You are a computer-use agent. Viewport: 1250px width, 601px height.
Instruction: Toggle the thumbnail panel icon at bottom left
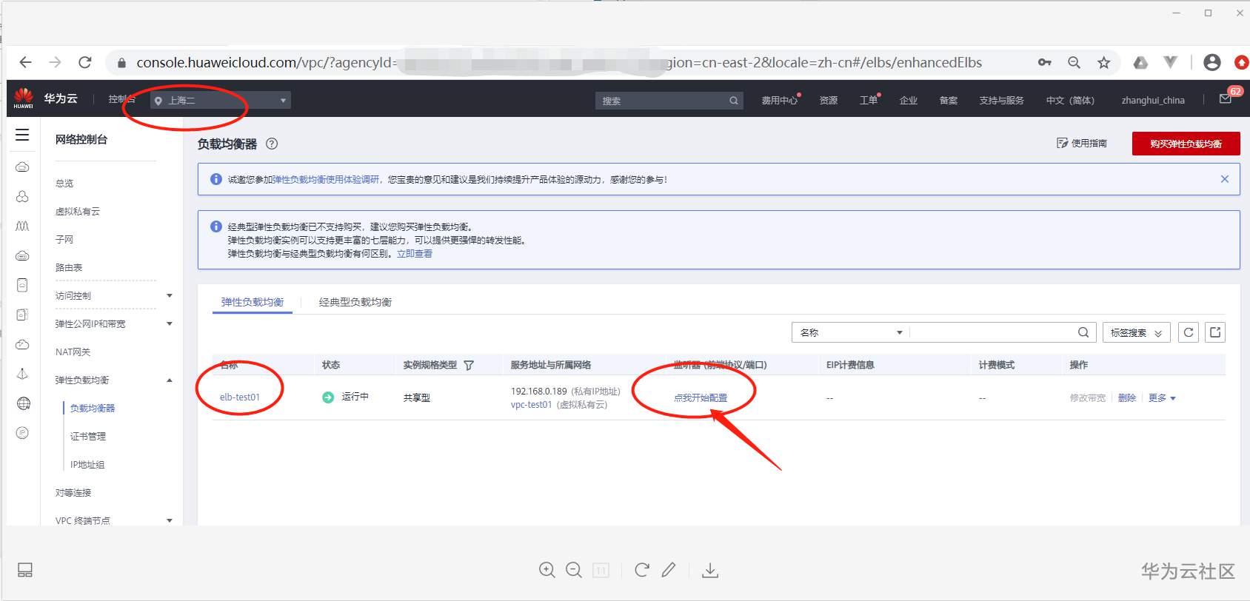(25, 570)
